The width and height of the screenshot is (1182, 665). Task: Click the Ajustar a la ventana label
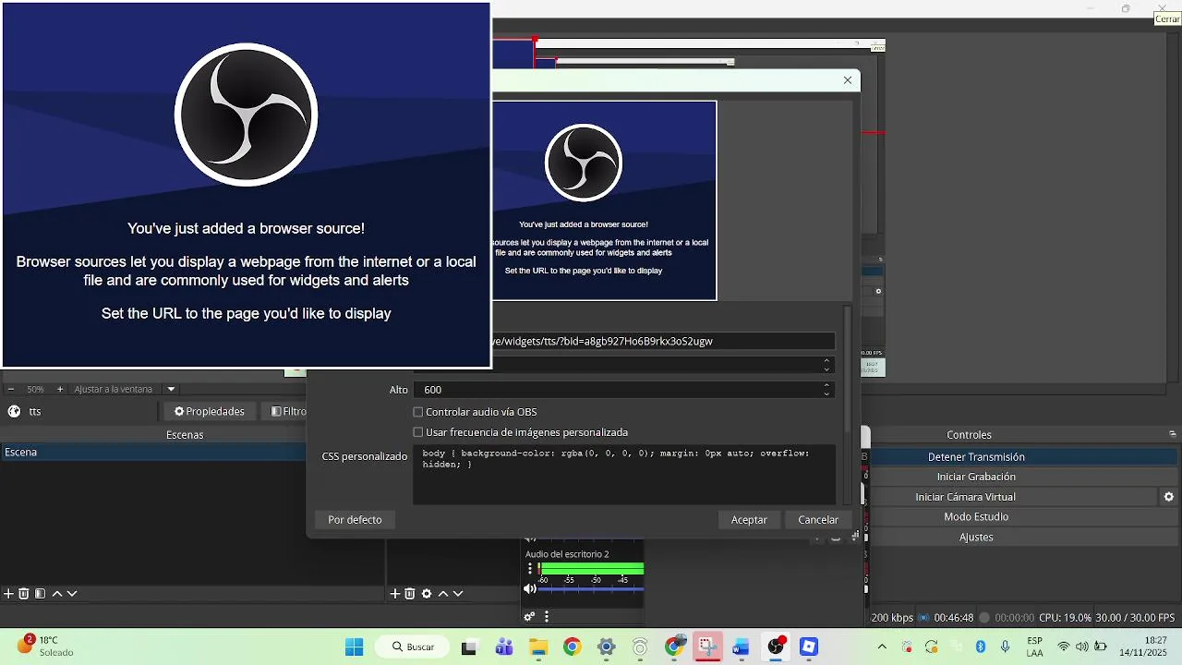[x=113, y=389]
